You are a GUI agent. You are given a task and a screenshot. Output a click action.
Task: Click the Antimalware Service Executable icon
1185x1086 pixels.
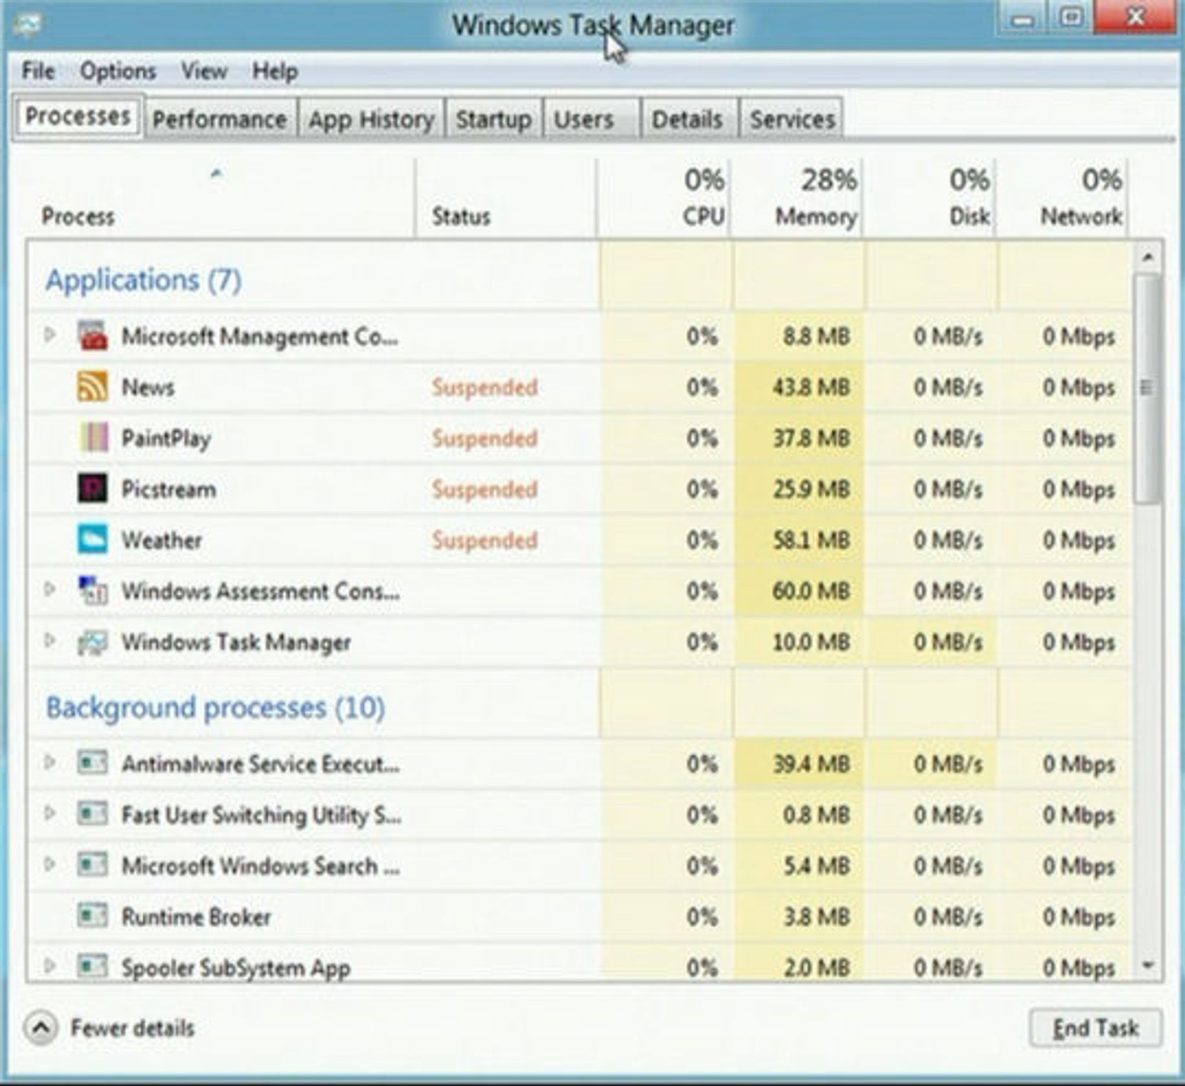93,763
